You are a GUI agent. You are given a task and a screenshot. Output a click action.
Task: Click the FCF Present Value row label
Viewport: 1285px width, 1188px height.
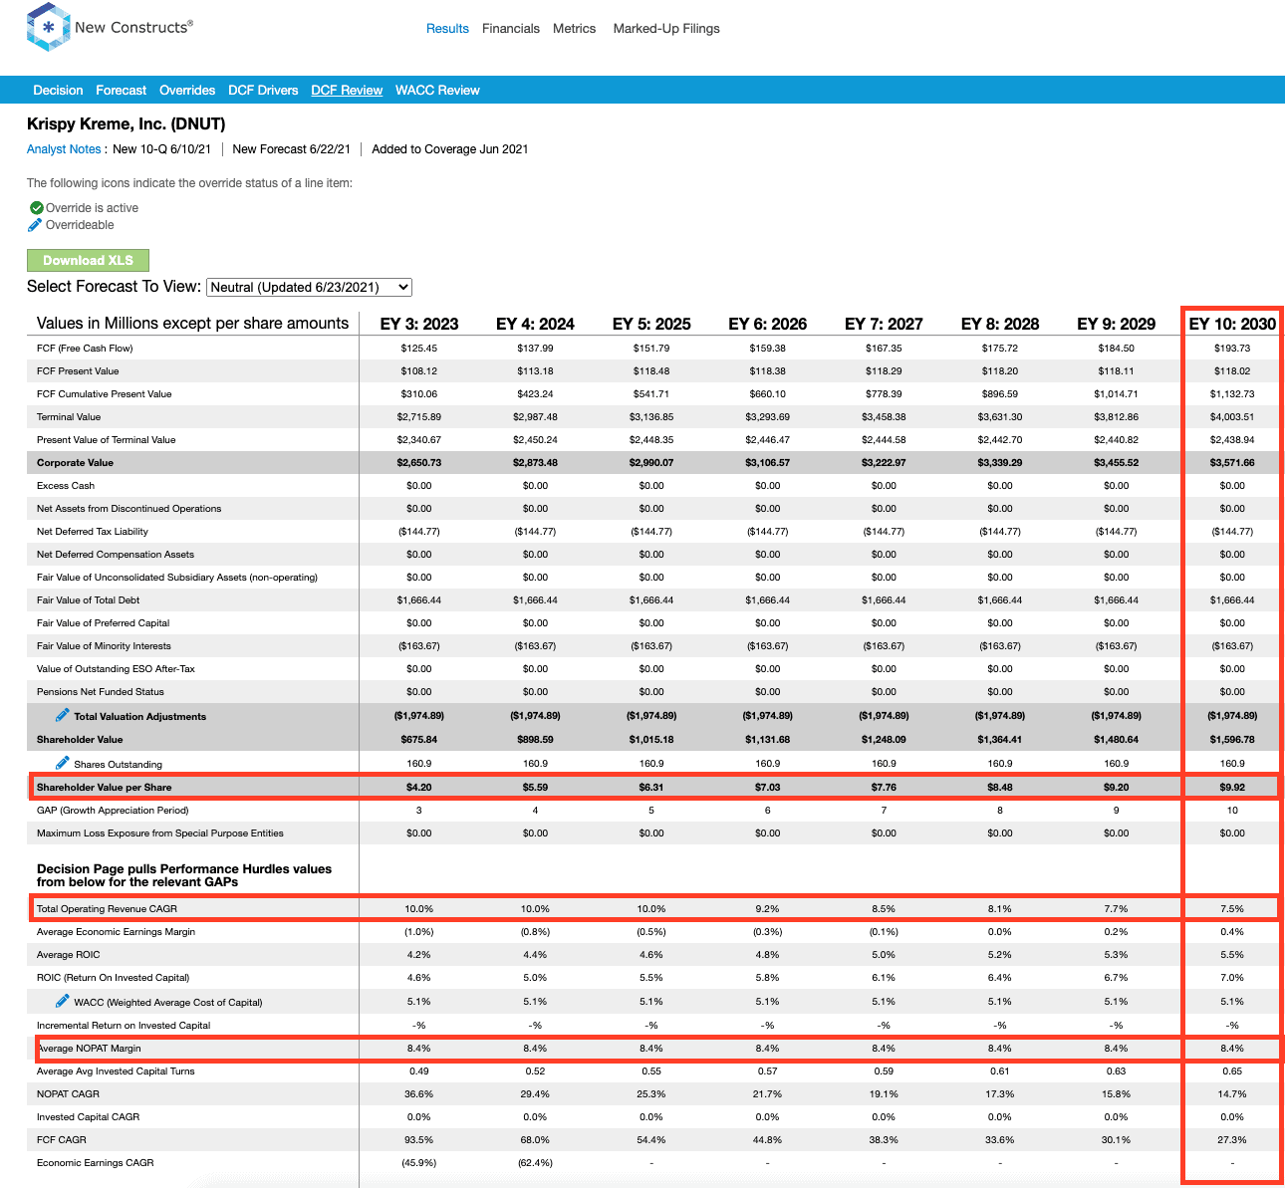78,371
